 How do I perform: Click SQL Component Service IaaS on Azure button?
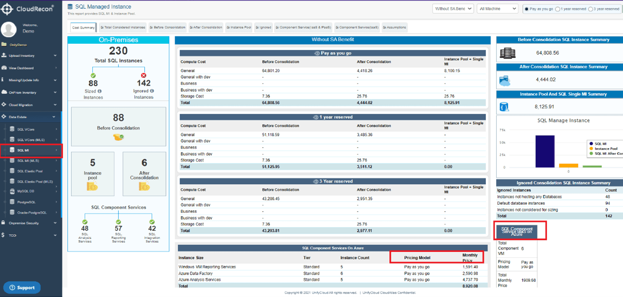pyautogui.click(x=517, y=232)
